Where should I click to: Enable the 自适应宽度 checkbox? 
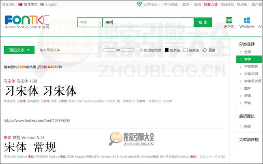tap(141, 50)
